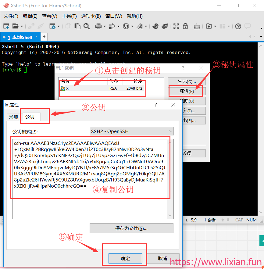The image size is (264, 269).
Task: Open the 查看(V) menu
Action: tap(50, 16)
